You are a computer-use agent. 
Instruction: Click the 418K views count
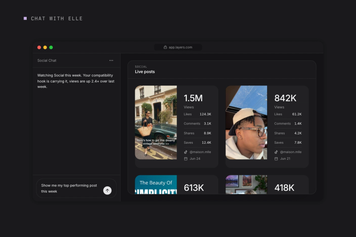click(x=284, y=188)
